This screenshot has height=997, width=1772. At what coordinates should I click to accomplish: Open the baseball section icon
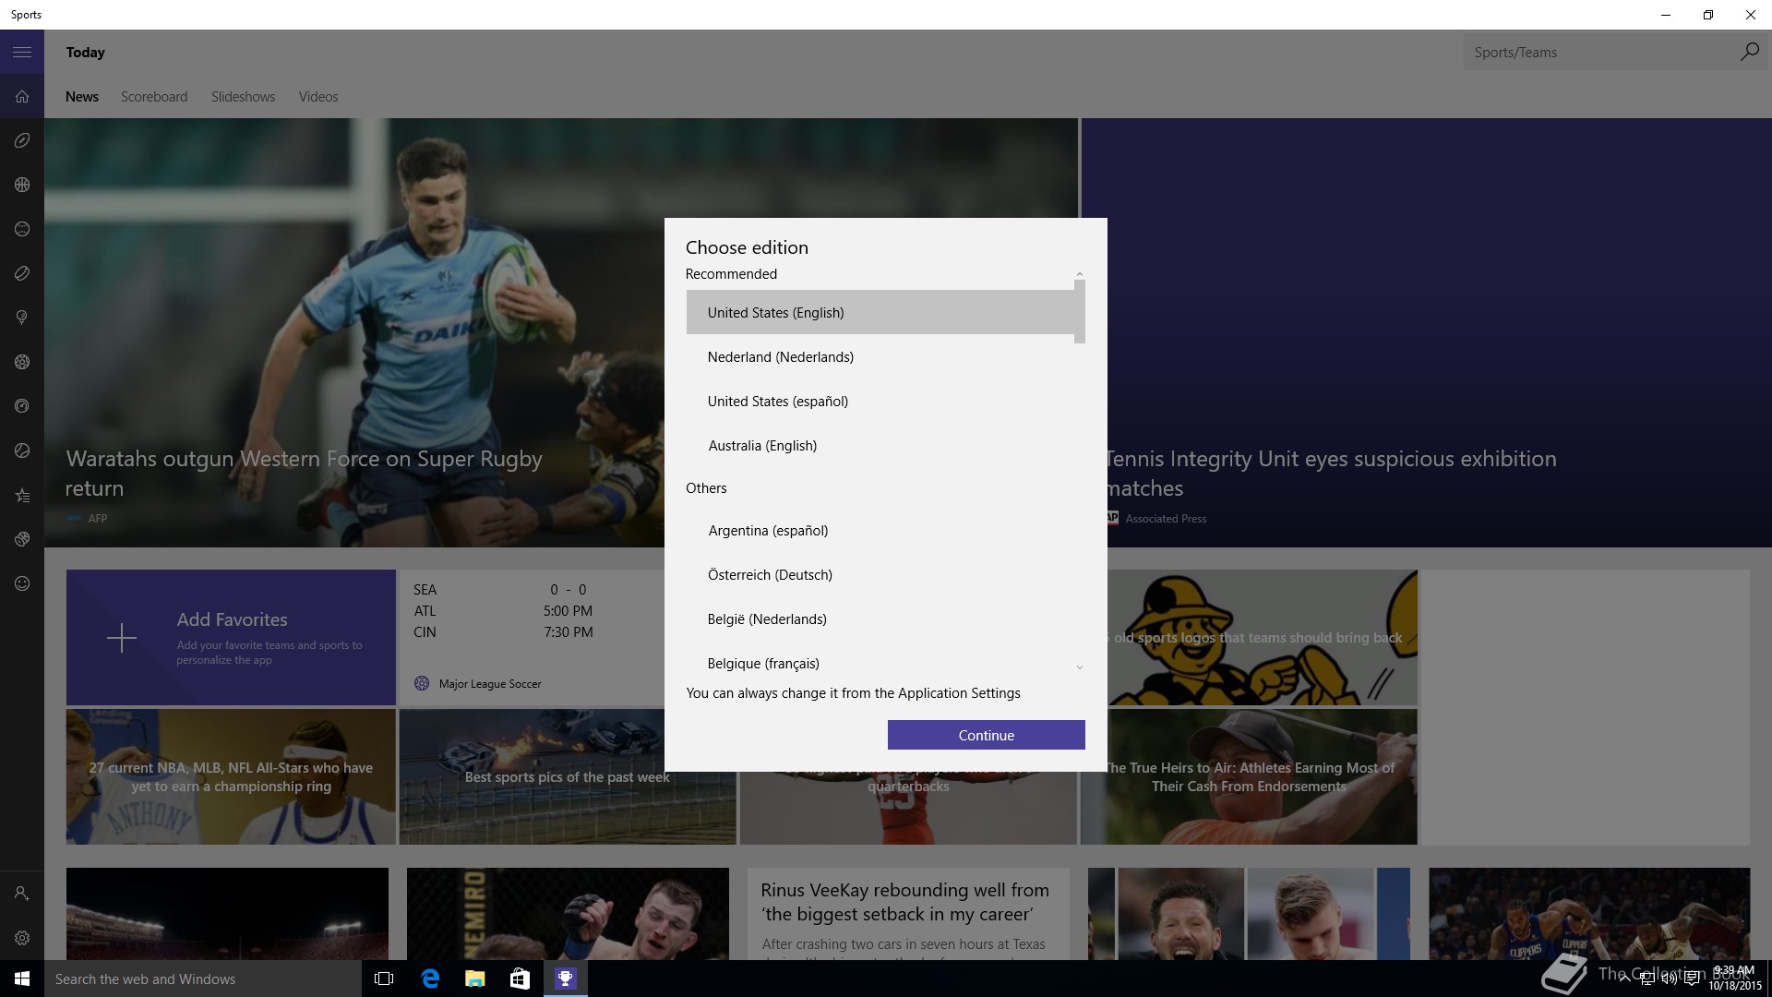pos(22,229)
